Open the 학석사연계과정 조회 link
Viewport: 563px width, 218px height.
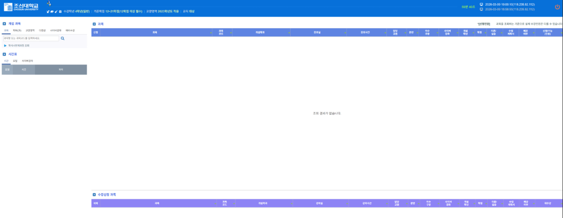(x=19, y=45)
